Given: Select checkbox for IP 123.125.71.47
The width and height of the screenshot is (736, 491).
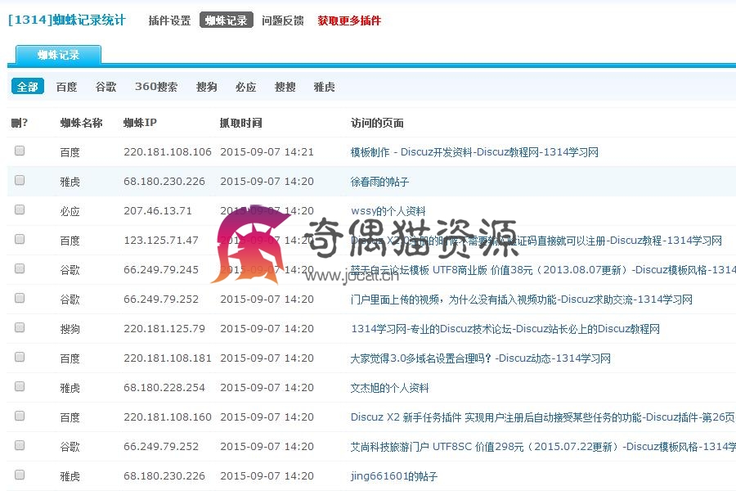Looking at the screenshot, I should tap(20, 239).
